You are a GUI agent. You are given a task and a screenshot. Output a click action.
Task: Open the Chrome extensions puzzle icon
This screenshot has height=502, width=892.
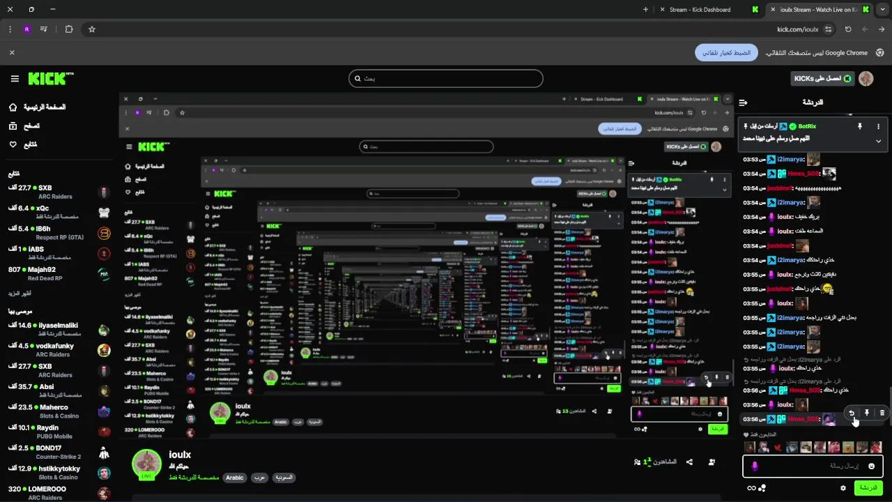68,29
